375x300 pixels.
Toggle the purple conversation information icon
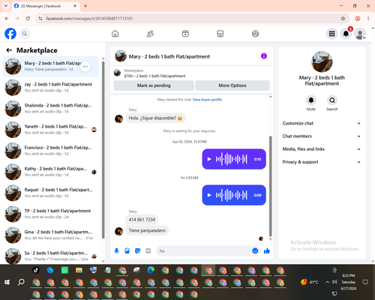(x=264, y=56)
